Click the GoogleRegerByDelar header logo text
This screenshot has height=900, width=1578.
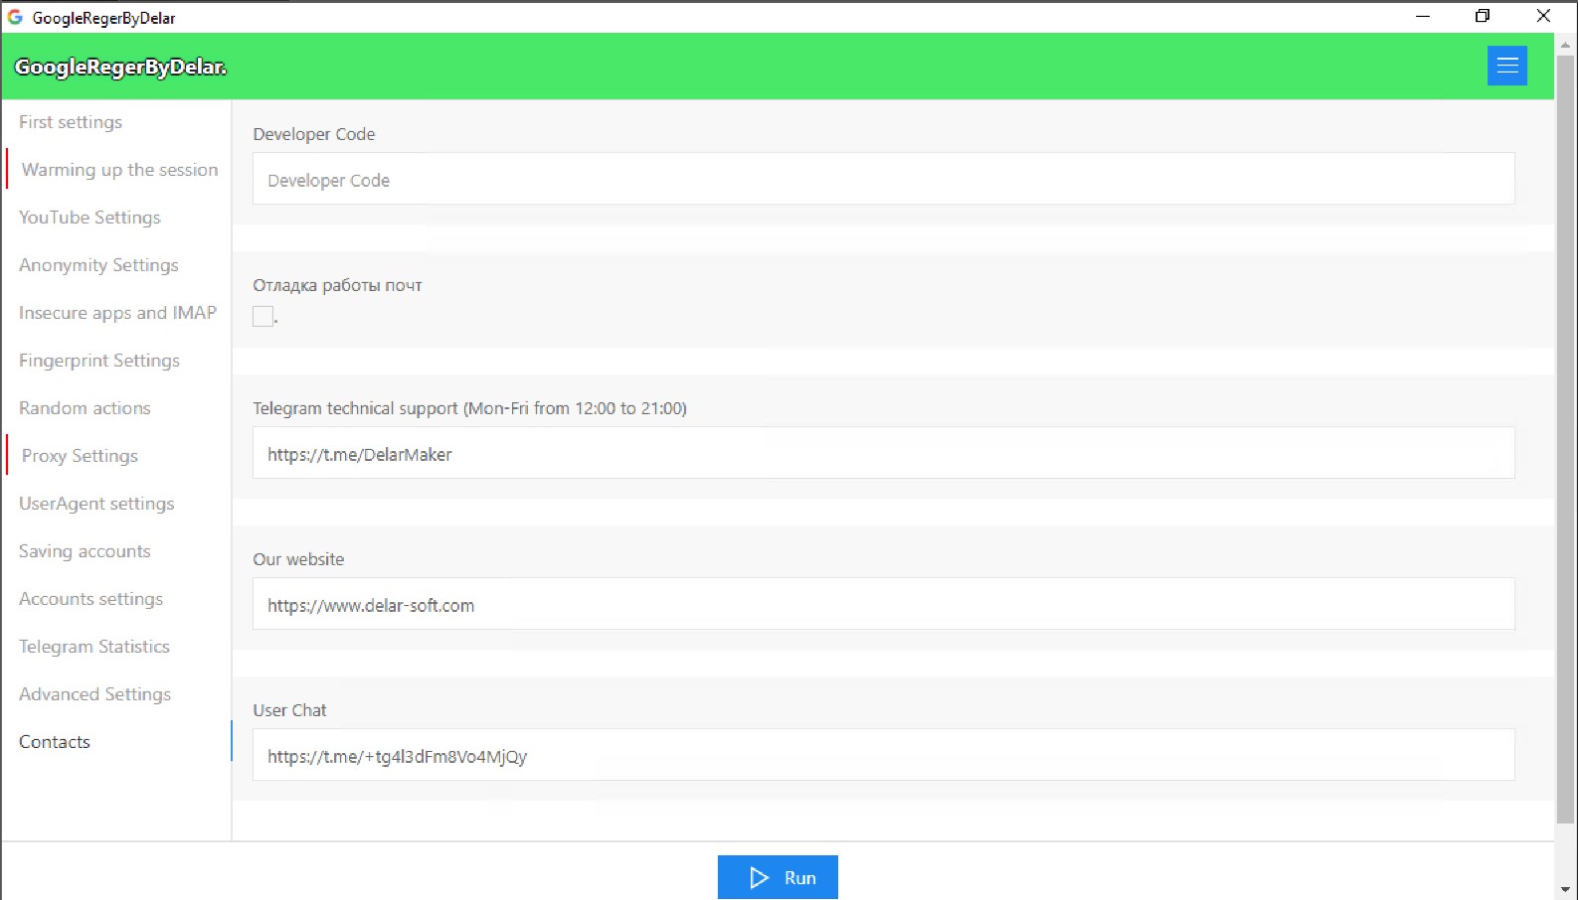(120, 67)
